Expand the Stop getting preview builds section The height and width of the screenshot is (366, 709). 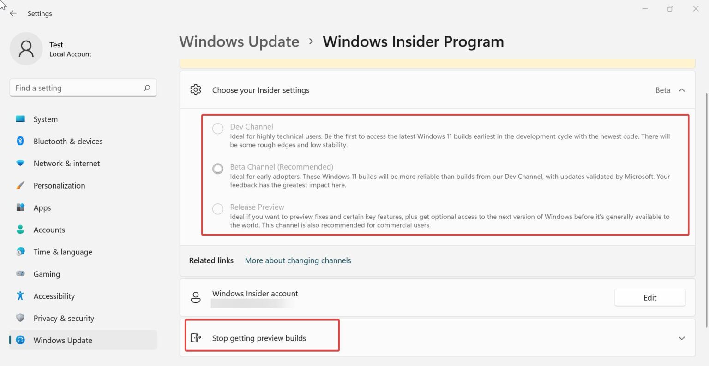click(x=682, y=338)
